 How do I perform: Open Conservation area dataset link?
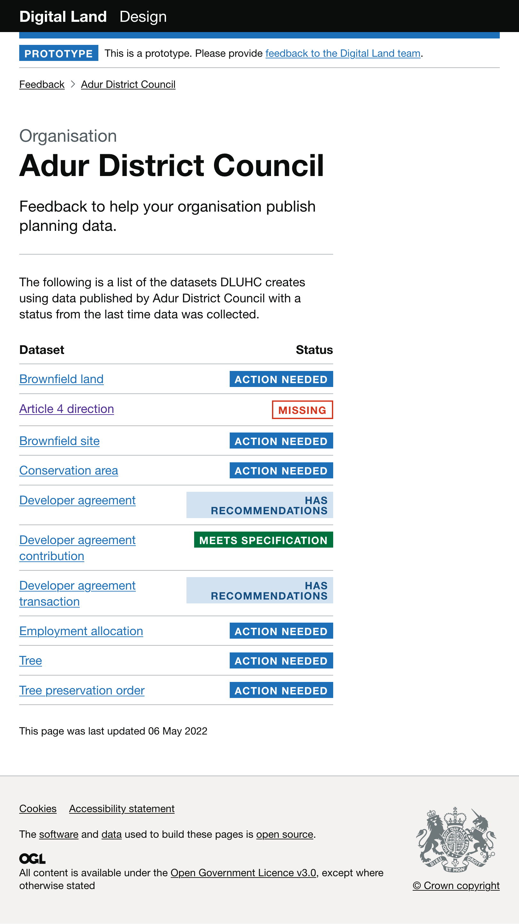click(x=69, y=470)
